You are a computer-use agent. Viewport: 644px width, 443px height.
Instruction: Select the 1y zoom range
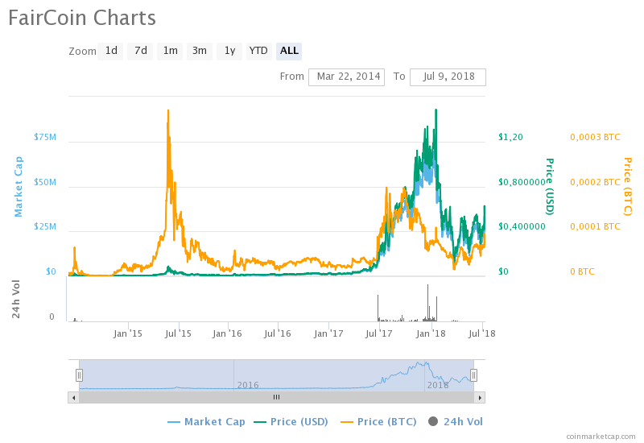229,51
